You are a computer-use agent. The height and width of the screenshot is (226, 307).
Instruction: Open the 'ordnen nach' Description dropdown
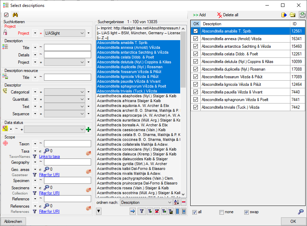point(146,202)
